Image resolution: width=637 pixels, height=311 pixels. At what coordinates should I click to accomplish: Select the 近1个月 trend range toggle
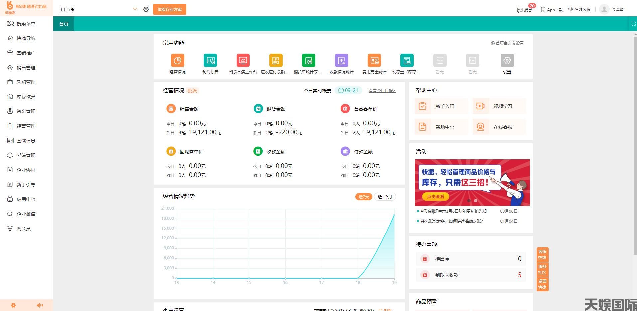tap(385, 197)
